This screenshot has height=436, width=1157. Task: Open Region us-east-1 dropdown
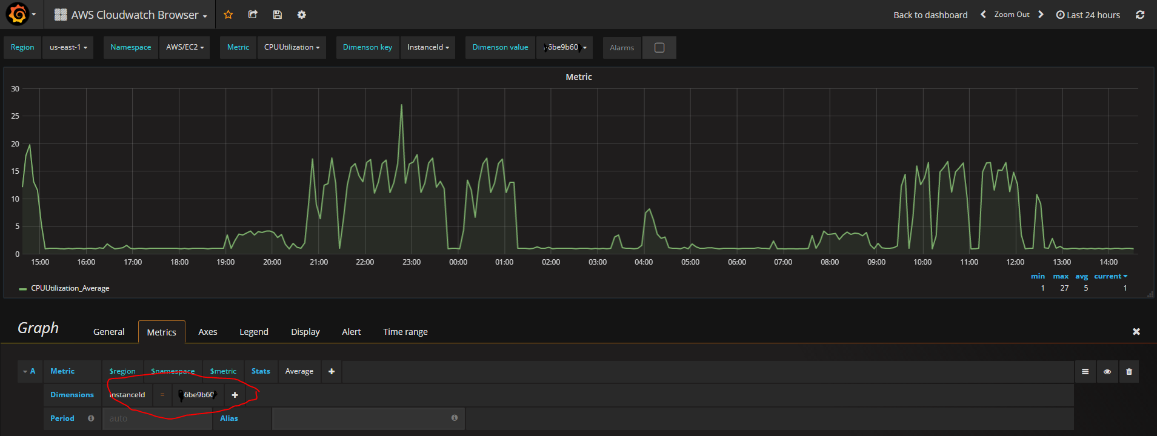pyautogui.click(x=68, y=47)
